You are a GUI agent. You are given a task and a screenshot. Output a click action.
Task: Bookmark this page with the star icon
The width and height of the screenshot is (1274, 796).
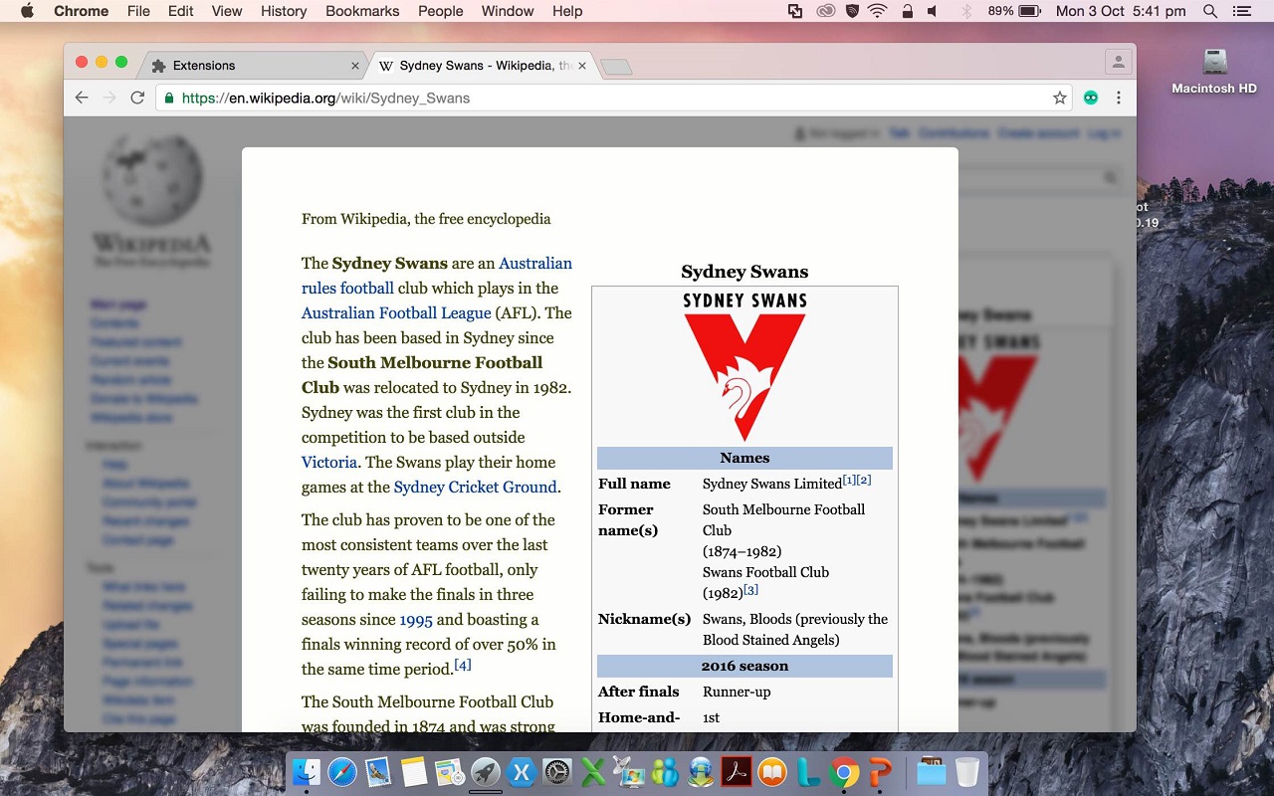(x=1060, y=98)
